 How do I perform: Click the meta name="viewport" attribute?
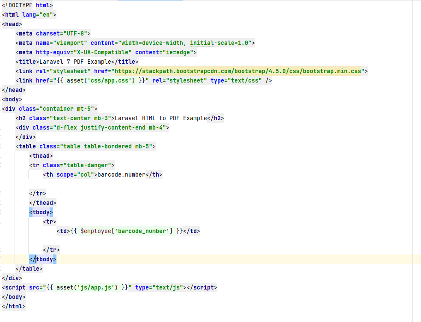62,43
